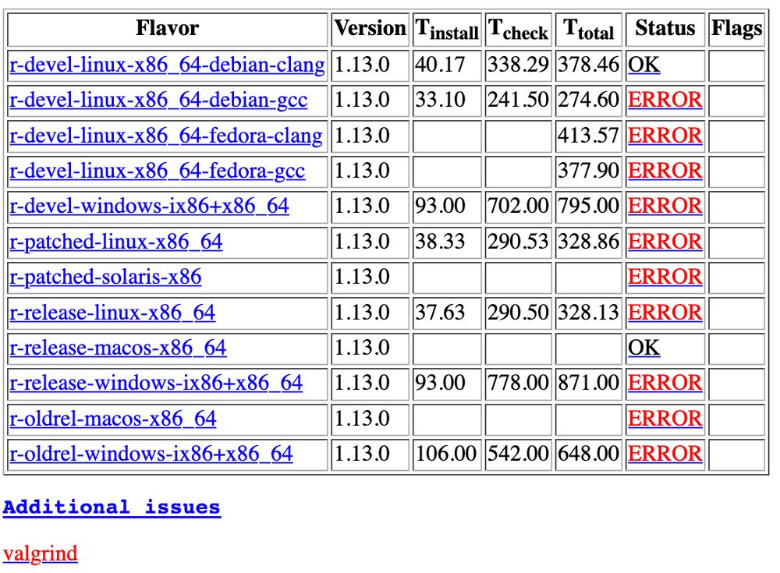
Task: Select total time value 328.86
Action: [588, 242]
